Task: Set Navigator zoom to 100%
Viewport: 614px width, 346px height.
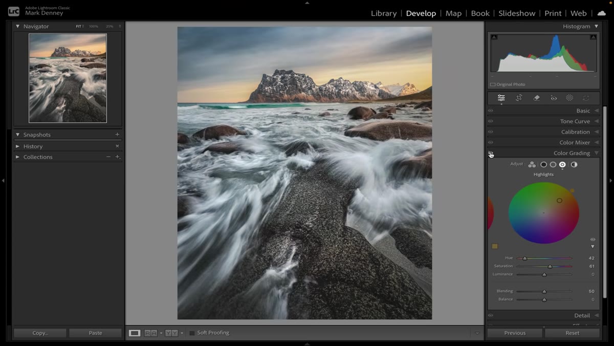Action: pos(93,26)
